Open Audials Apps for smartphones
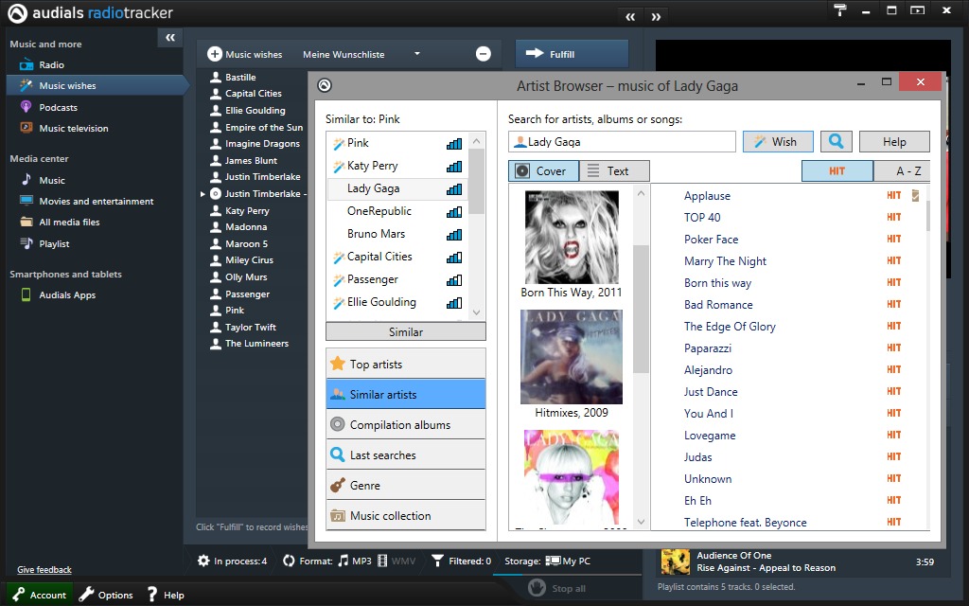 coord(67,295)
